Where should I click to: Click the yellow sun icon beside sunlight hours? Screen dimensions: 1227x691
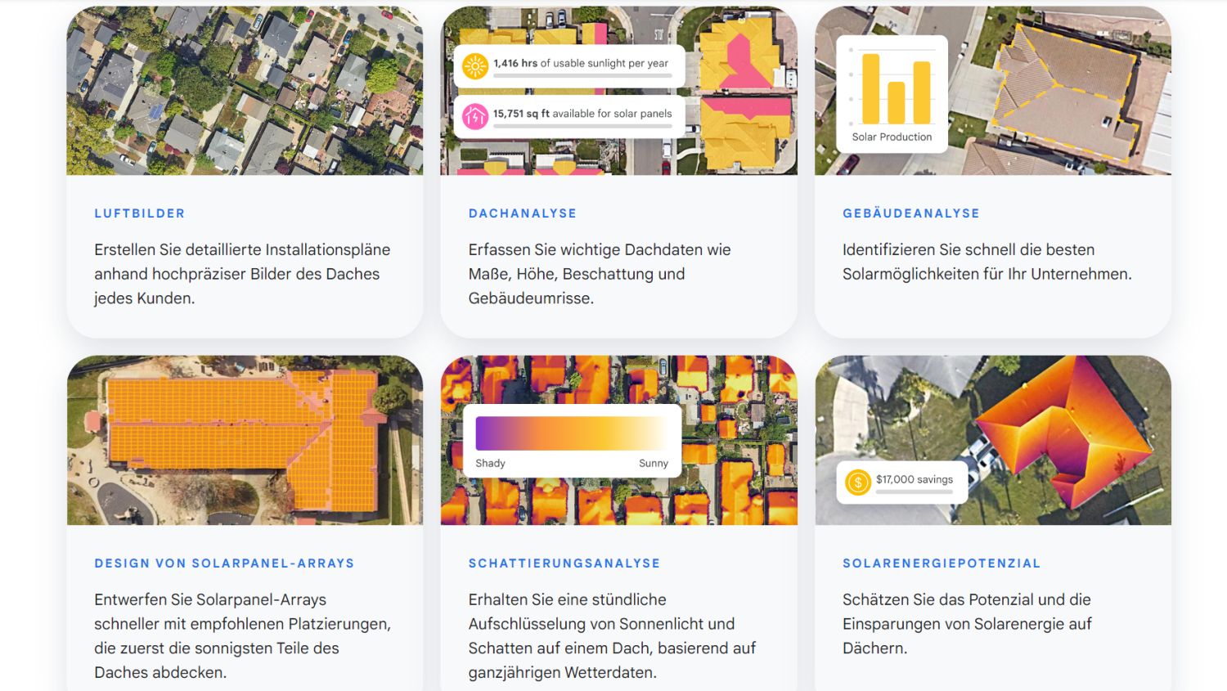pos(474,65)
